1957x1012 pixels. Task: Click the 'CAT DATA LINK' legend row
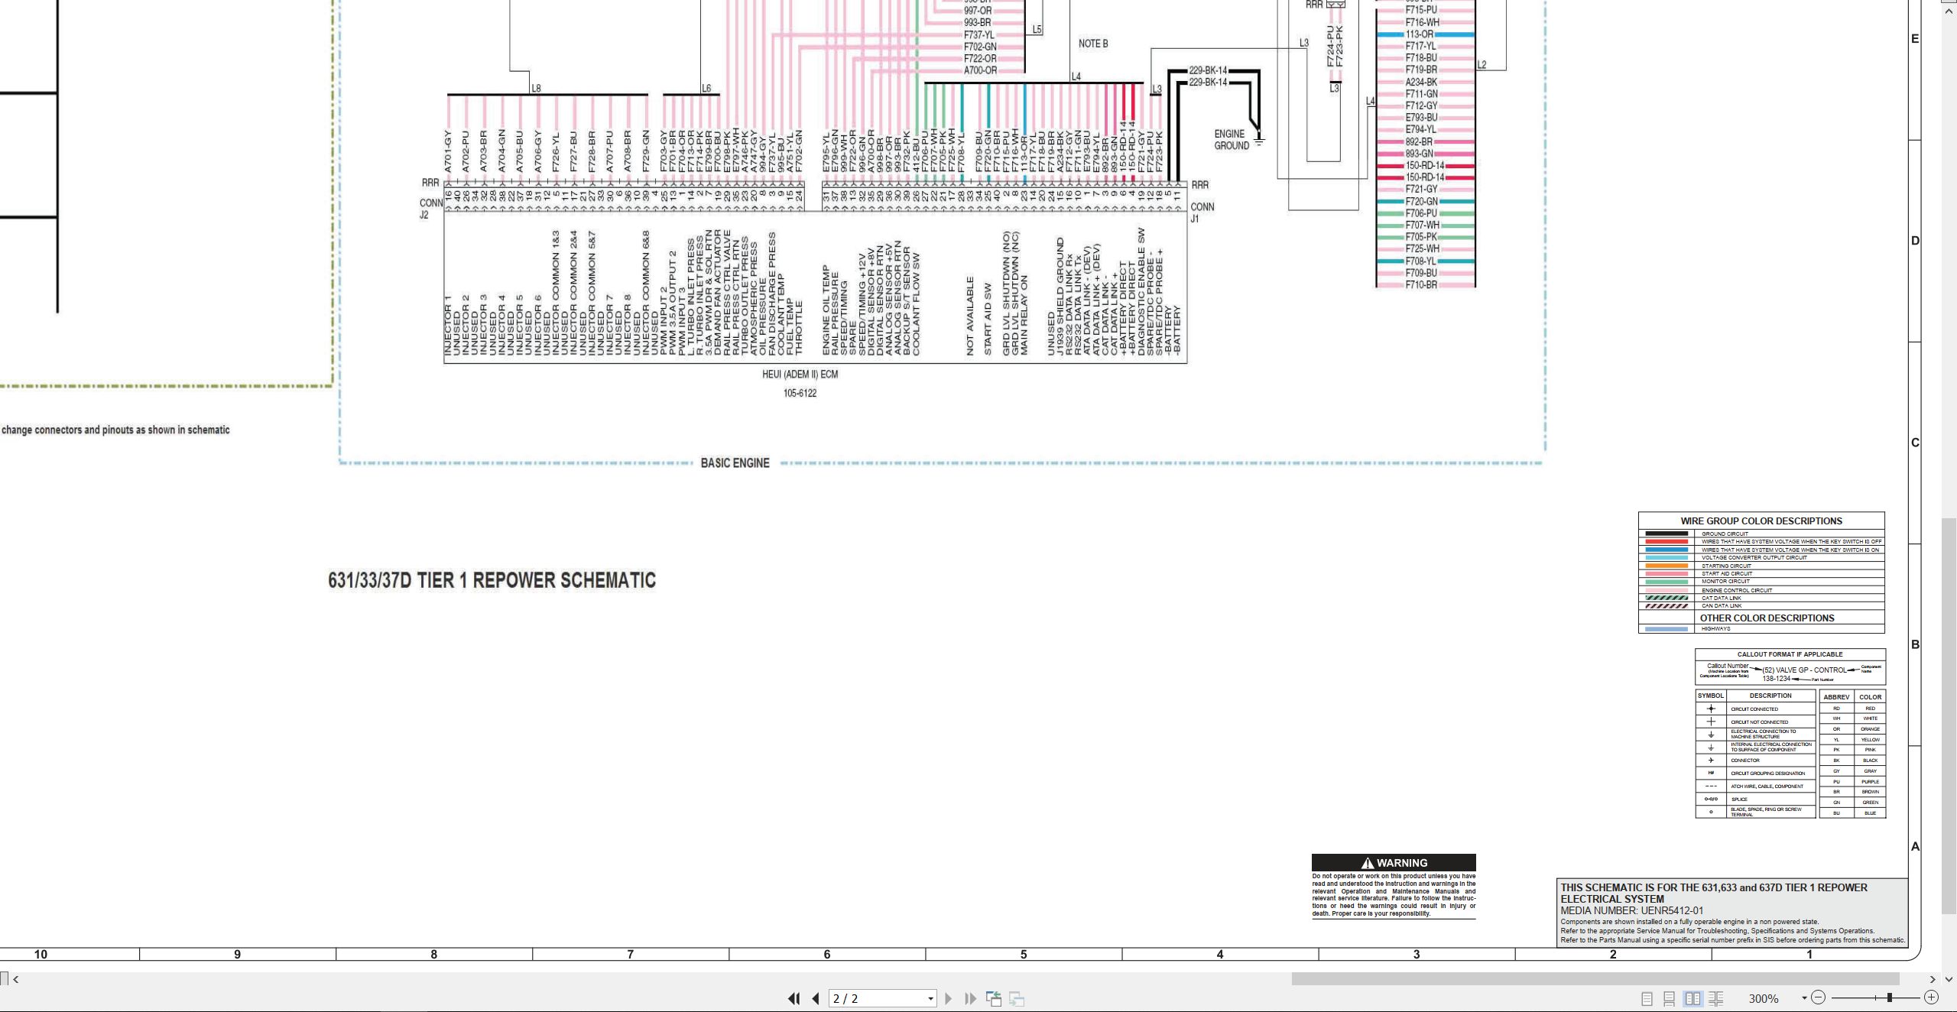1761,598
